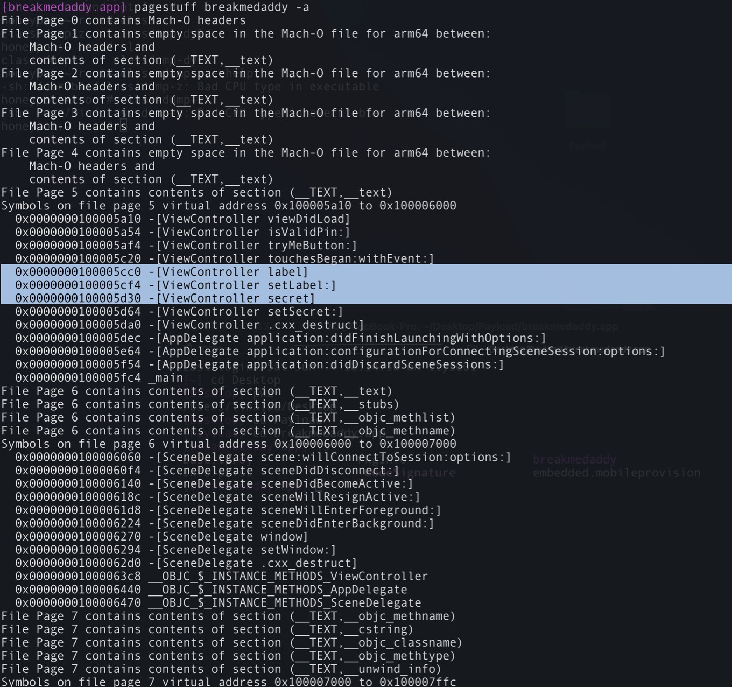Click '__OBJC_$_INSTANCE_METHODS_AppDelegate' symbol row
Image resolution: width=732 pixels, height=687 pixels.
point(211,590)
